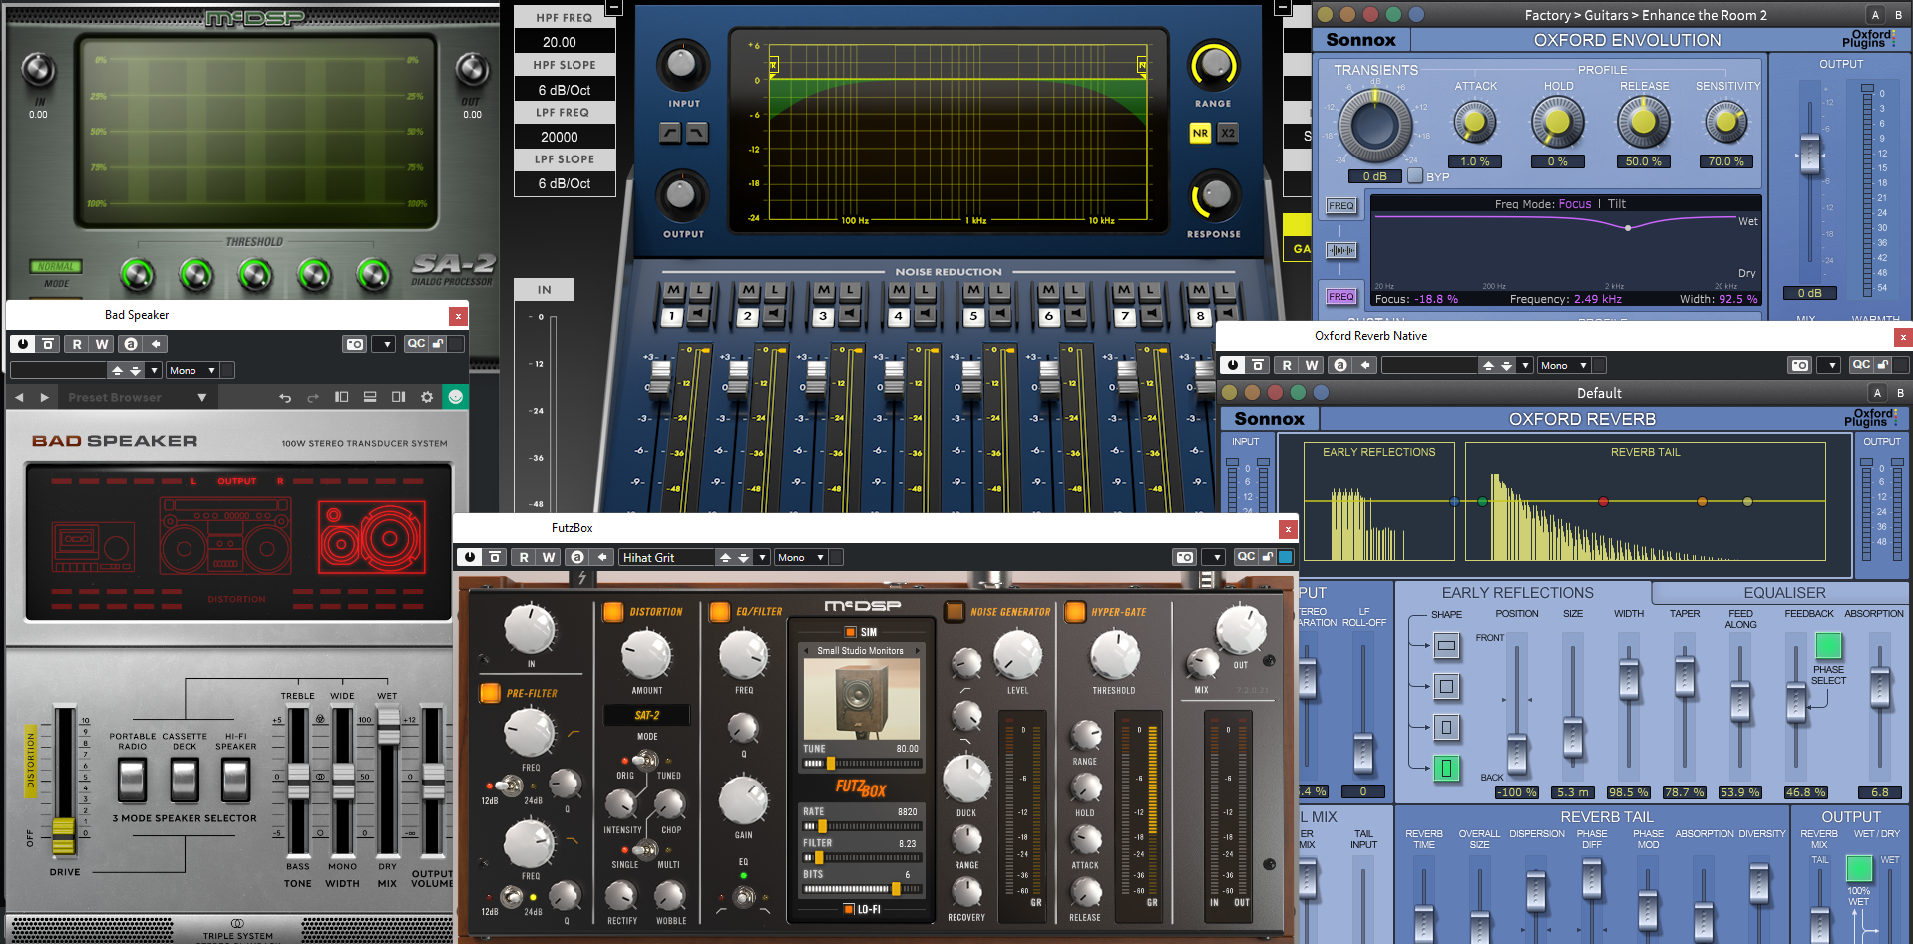The height and width of the screenshot is (944, 1913).
Task: Click the upper FREQ button in Oxford Envolution
Action: (1340, 206)
